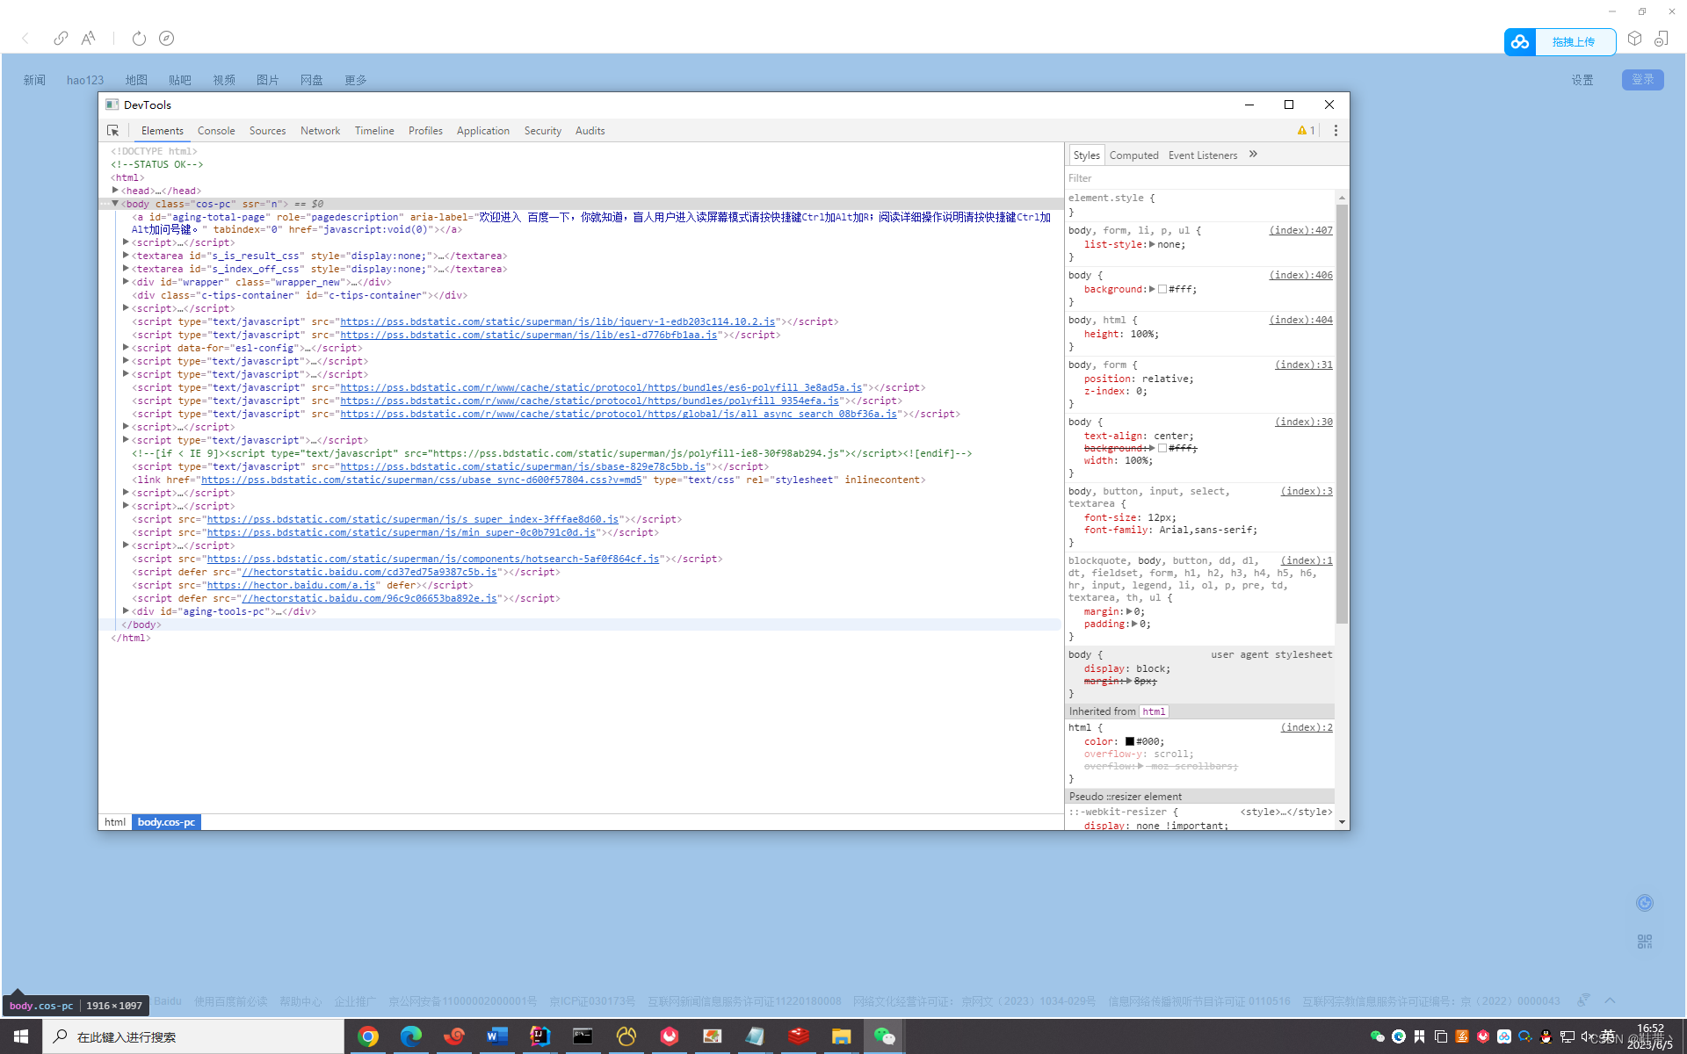Click the 设置 settings link

coord(1582,80)
